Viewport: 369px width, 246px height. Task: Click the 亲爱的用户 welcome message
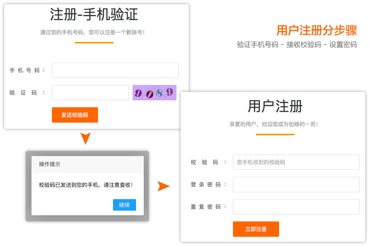[x=274, y=124]
